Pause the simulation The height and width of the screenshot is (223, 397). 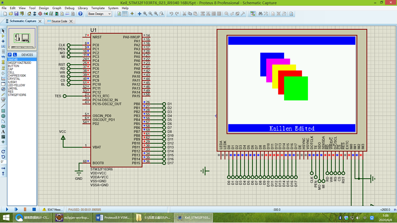25,209
